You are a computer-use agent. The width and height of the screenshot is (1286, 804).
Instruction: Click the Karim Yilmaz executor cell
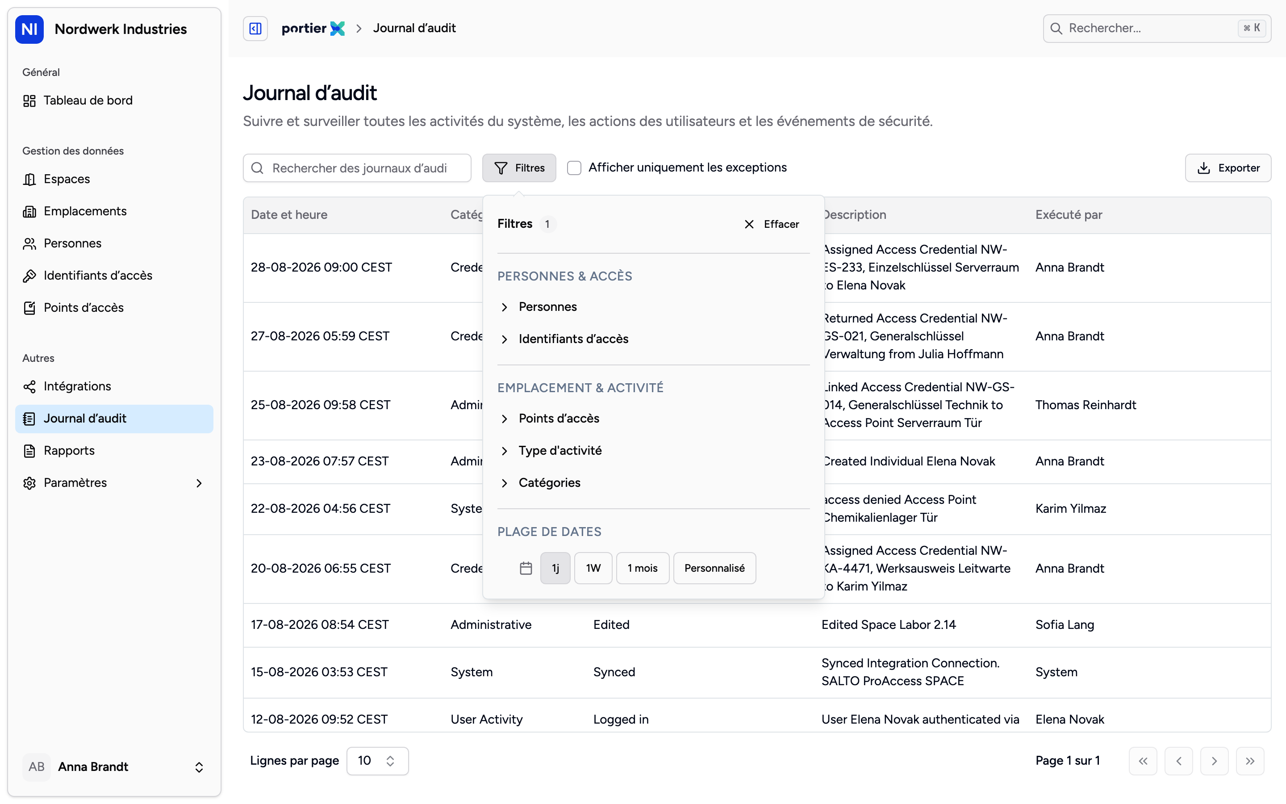click(x=1071, y=509)
